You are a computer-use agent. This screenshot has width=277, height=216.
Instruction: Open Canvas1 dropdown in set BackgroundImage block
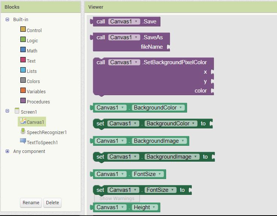[x=123, y=157]
